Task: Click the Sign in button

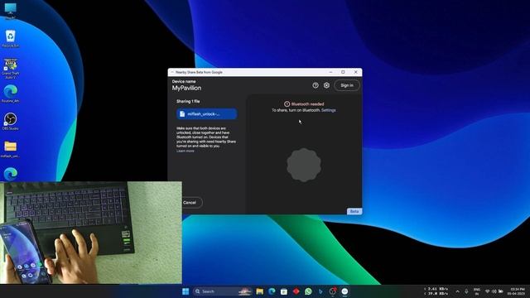Action: [x=347, y=85]
